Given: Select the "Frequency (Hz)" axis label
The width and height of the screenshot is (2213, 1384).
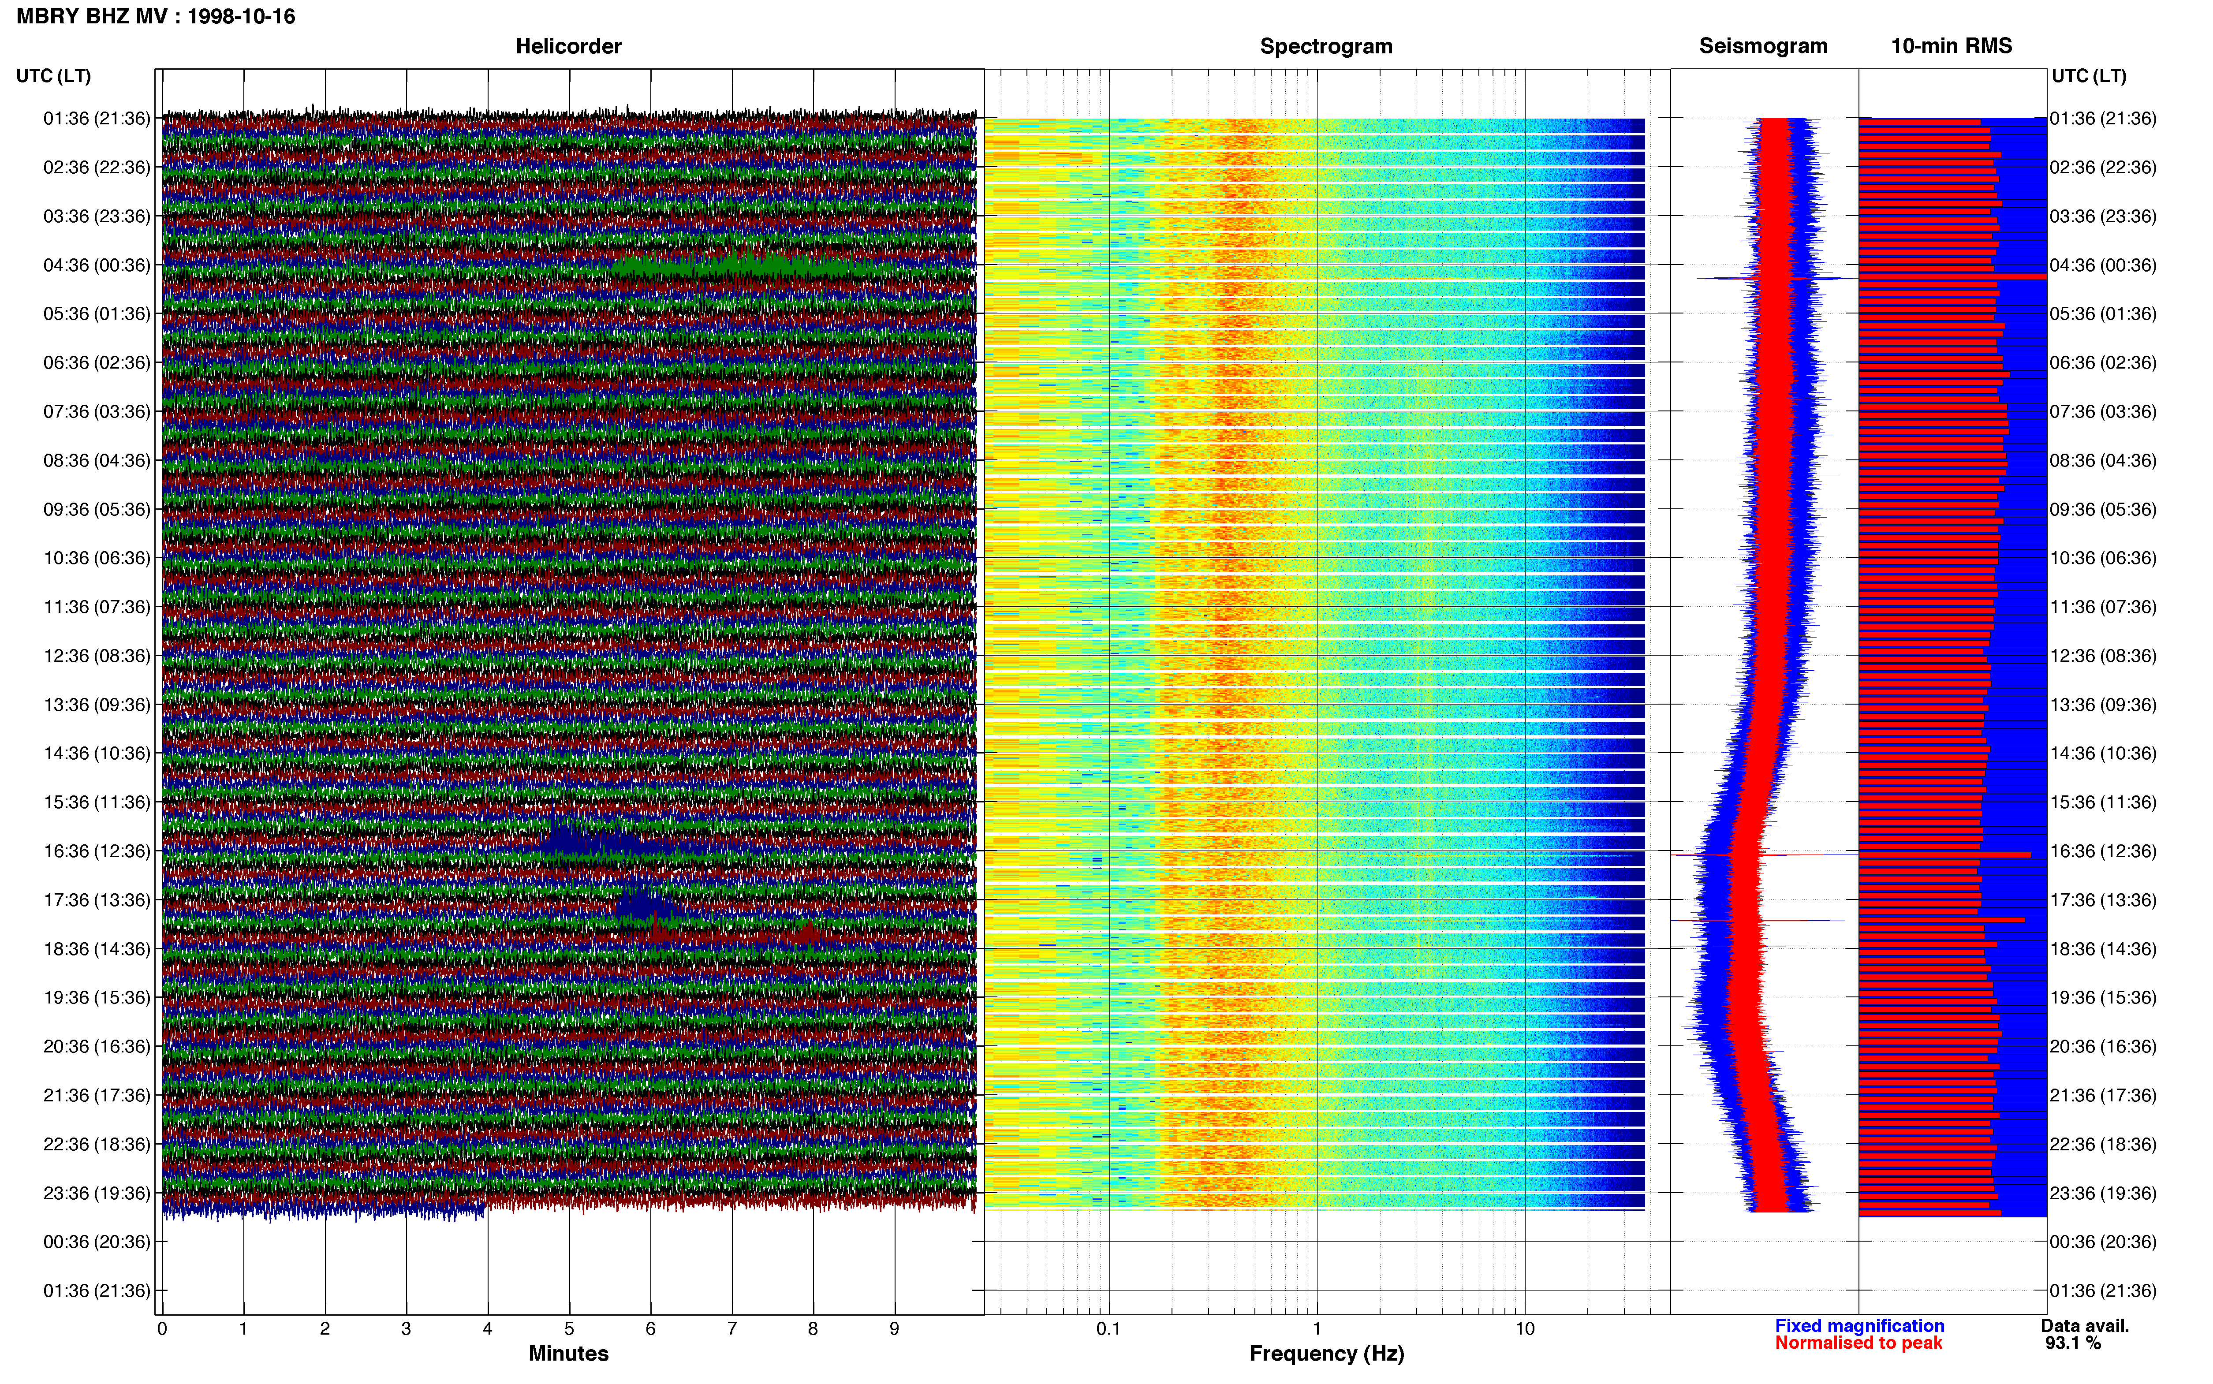Looking at the screenshot, I should (x=1326, y=1354).
